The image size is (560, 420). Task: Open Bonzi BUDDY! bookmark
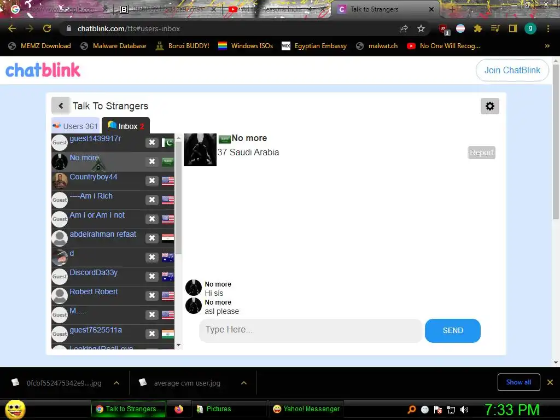point(183,46)
